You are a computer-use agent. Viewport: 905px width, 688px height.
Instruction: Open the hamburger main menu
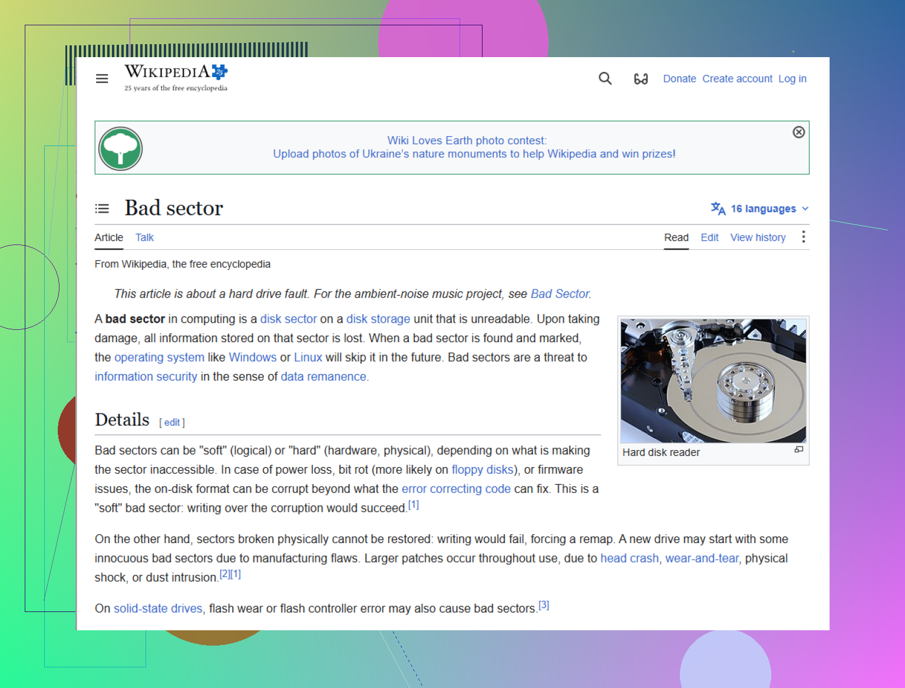102,78
